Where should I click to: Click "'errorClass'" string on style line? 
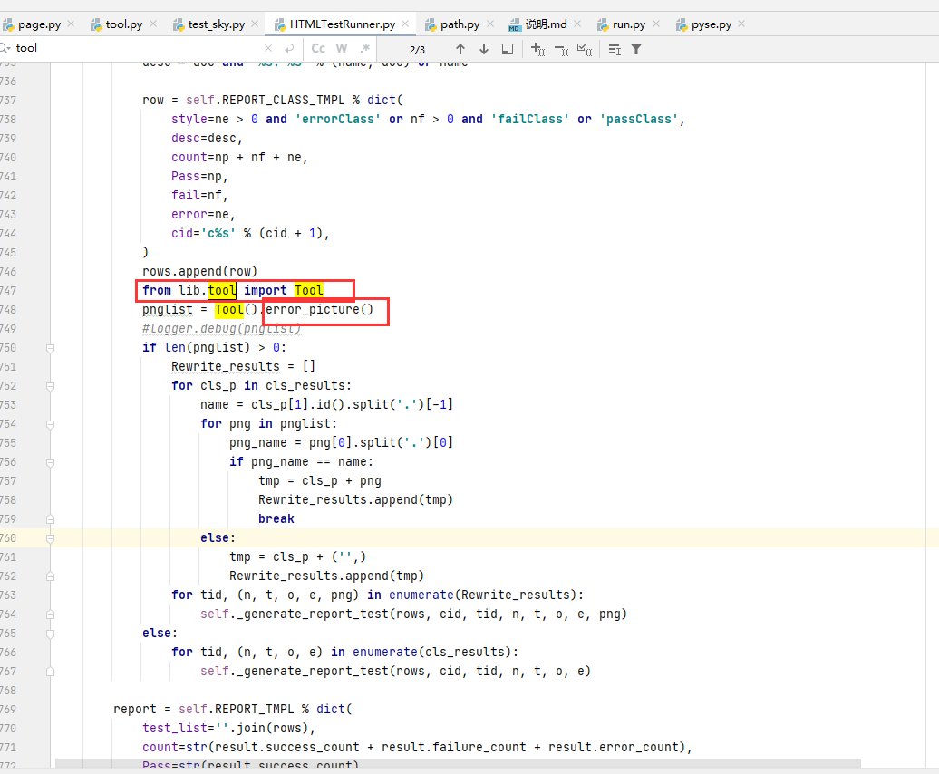pos(338,119)
